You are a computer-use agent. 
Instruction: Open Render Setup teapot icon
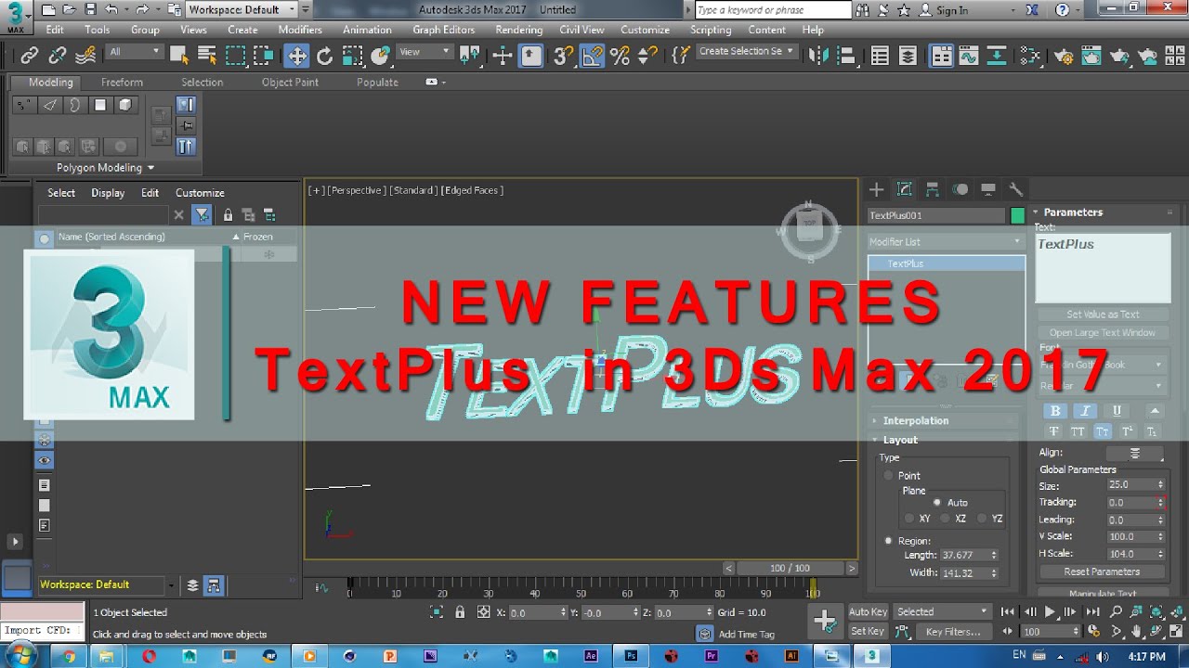1064,56
